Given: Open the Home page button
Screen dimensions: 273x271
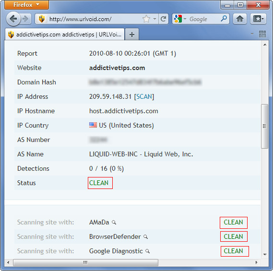Looking at the screenshot, I should [240, 19].
